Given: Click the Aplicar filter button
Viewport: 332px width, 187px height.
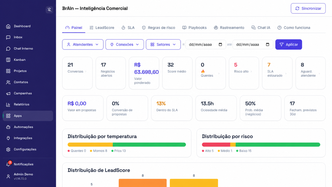Looking at the screenshot, I should pos(289,44).
